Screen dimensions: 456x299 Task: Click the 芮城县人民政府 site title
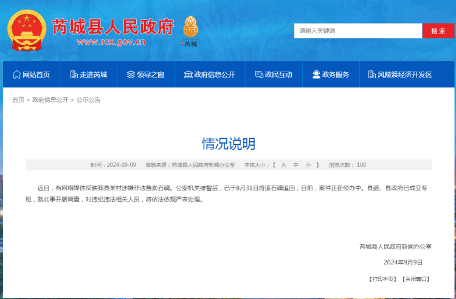tap(112, 27)
